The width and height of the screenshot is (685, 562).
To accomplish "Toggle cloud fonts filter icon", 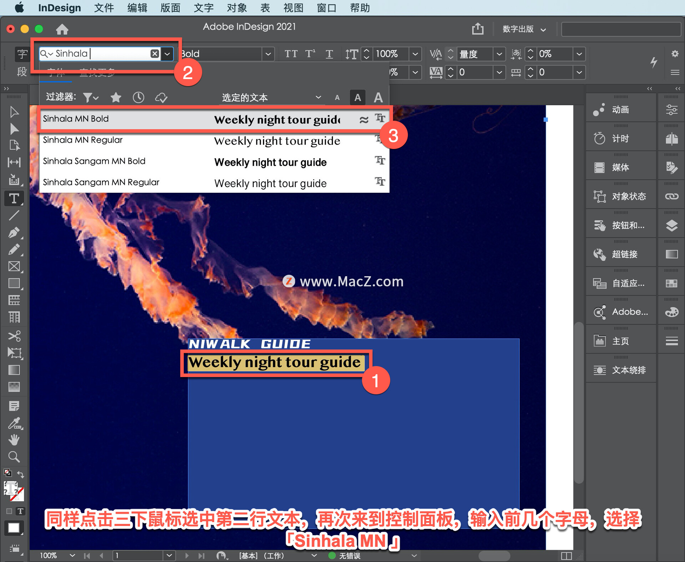I will 162,97.
